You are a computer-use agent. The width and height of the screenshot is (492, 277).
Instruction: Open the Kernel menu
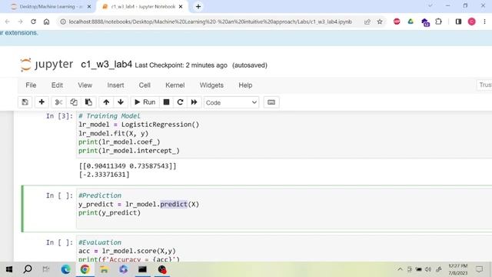pyautogui.click(x=175, y=85)
